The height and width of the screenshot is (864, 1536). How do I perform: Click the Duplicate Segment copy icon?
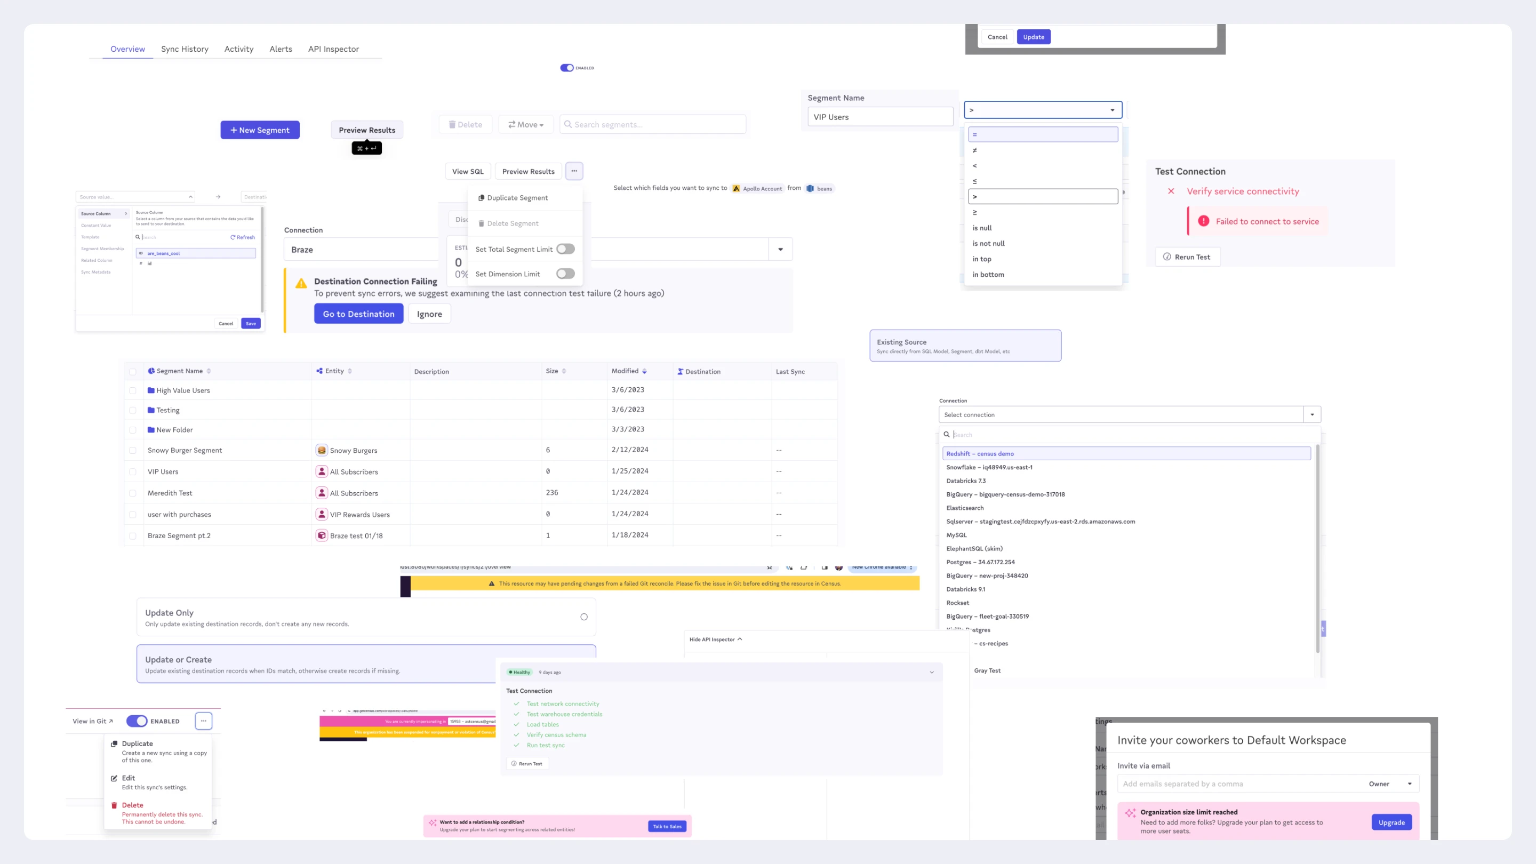coord(481,198)
